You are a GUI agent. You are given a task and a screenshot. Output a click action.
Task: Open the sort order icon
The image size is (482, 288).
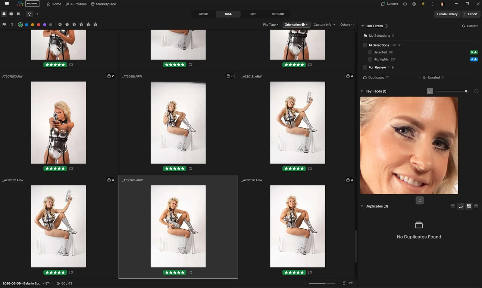tap(37, 14)
